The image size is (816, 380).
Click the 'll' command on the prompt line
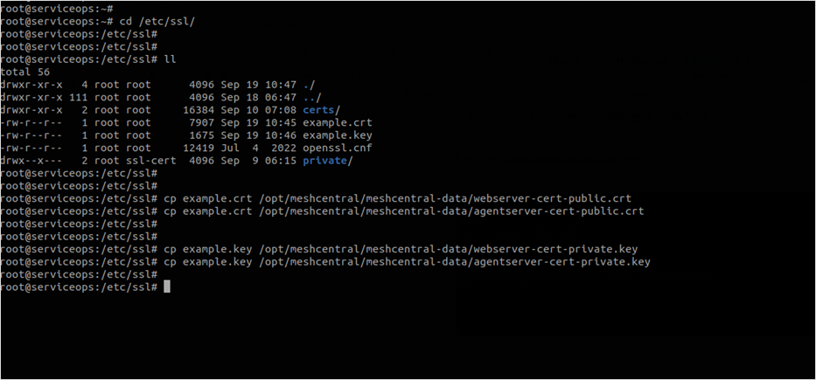pos(170,59)
